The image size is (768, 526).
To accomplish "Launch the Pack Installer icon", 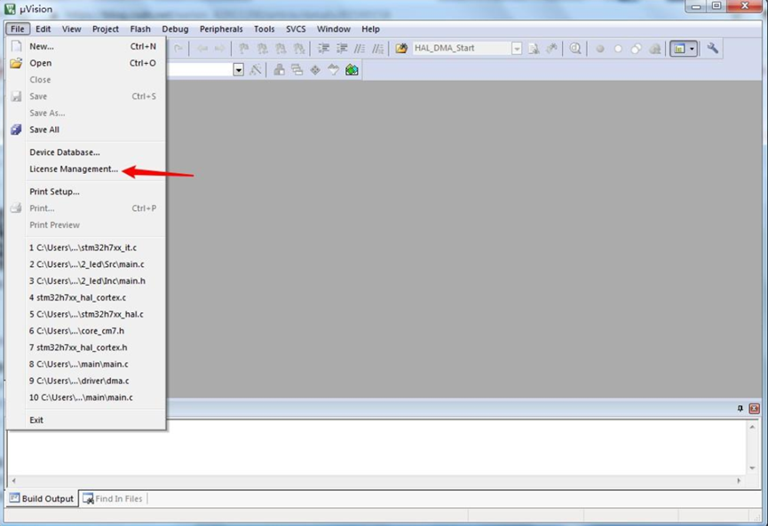I will pyautogui.click(x=352, y=69).
